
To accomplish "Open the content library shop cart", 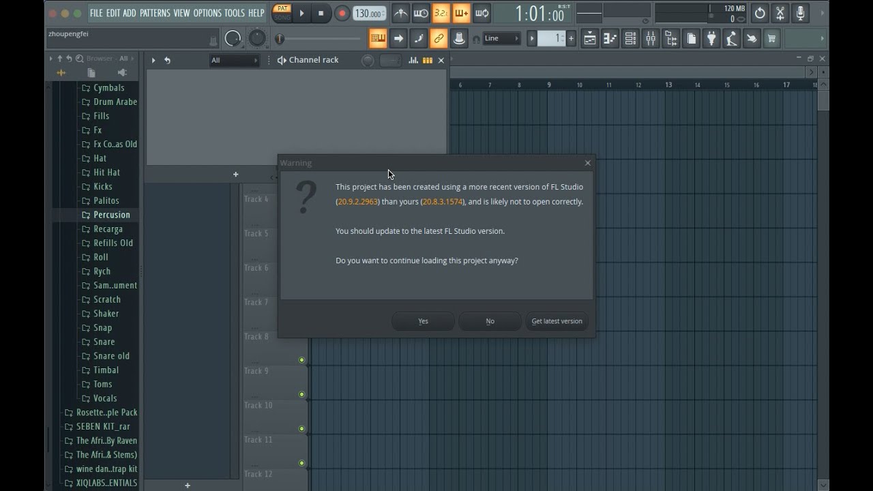I will [x=772, y=39].
